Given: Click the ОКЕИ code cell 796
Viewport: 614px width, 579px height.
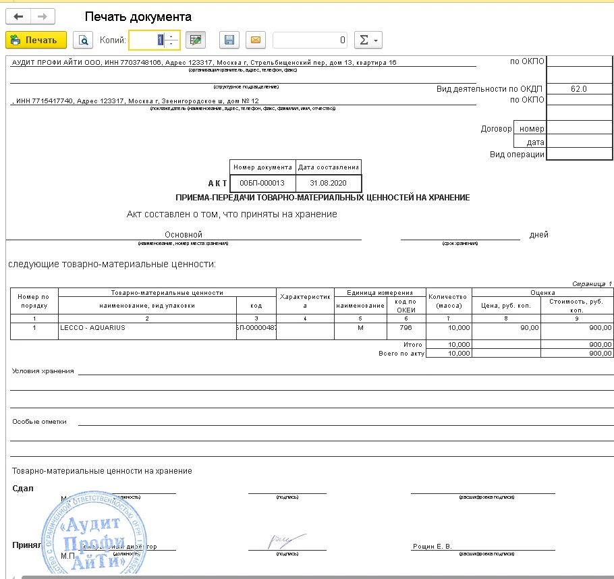Looking at the screenshot, I should pyautogui.click(x=406, y=331).
